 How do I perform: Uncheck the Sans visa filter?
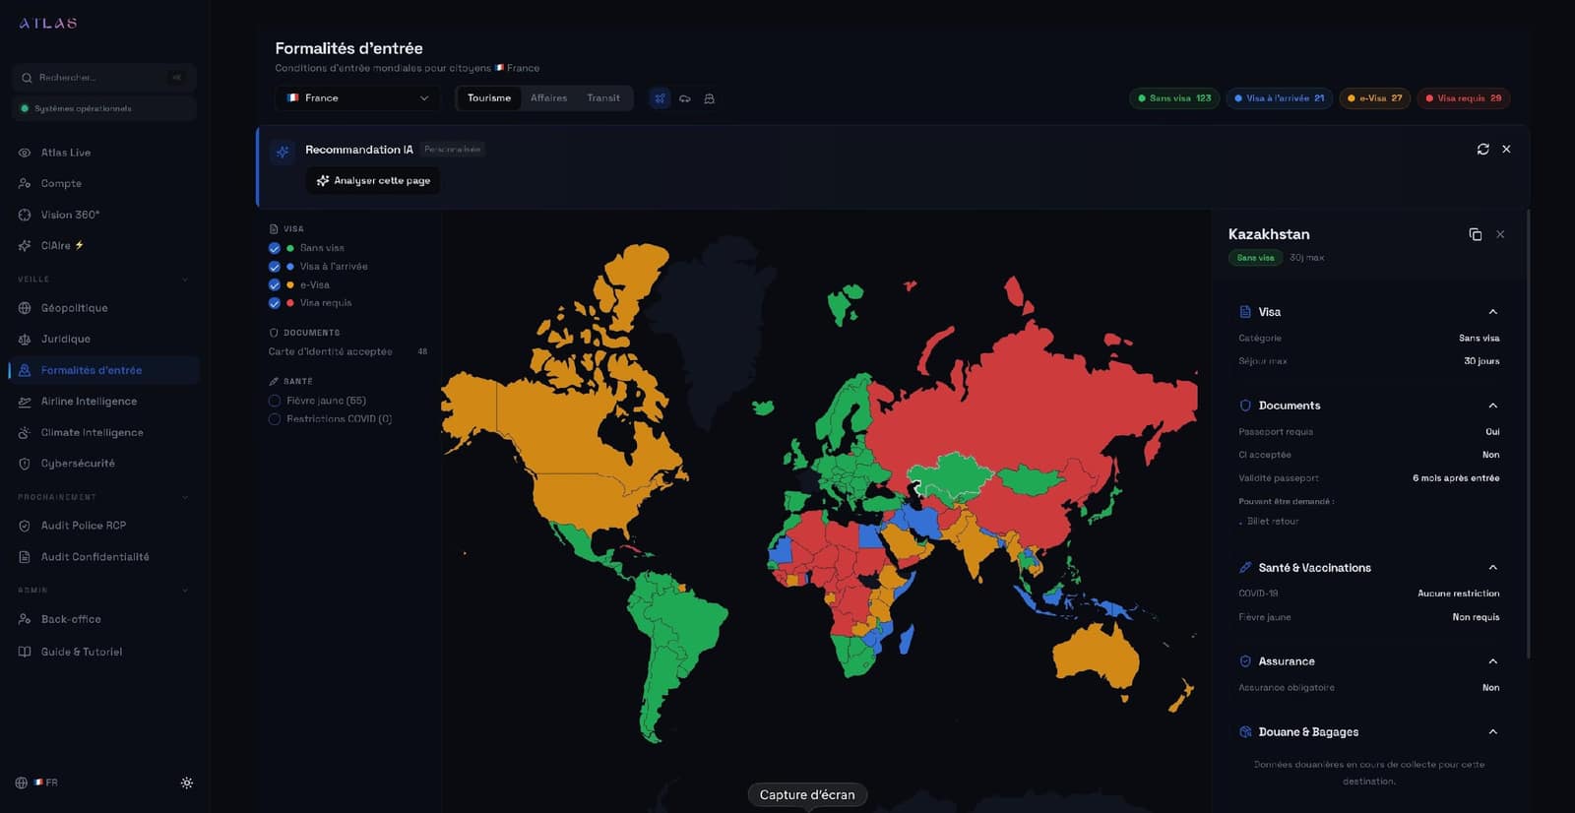click(275, 248)
